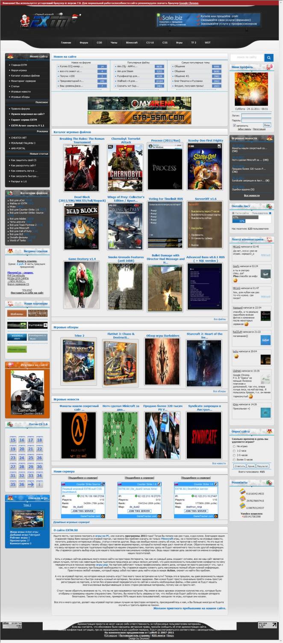The image size is (283, 643).
Task: Submit the poll with Ответить button
Action: [239, 466]
